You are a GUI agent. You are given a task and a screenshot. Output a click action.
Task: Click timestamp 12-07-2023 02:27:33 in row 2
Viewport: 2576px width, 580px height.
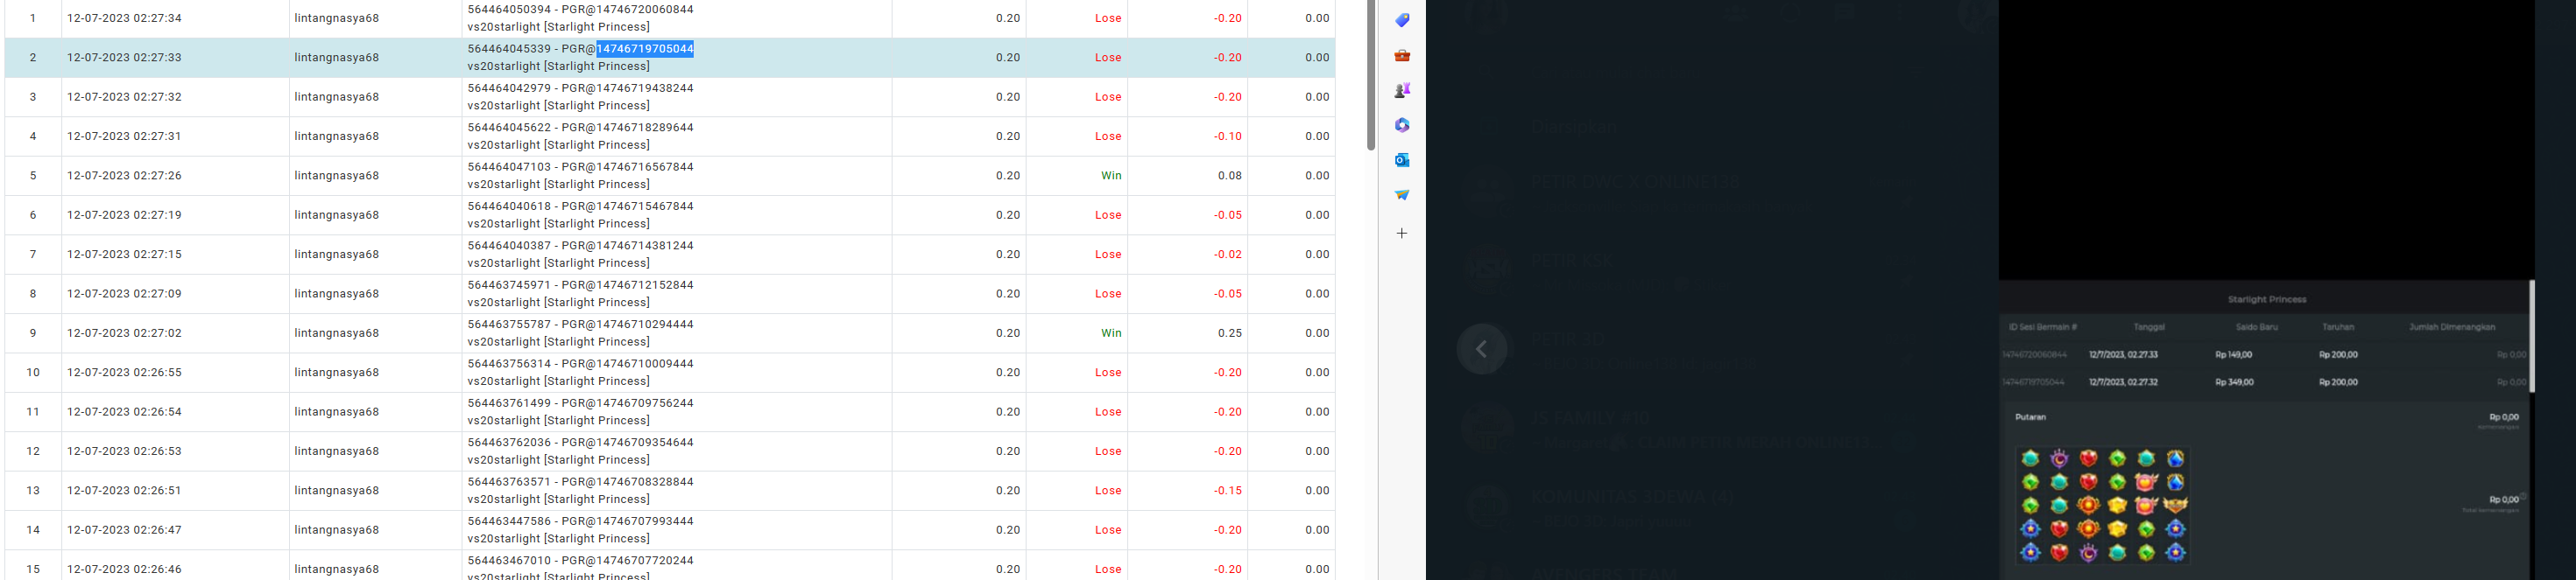(x=124, y=58)
